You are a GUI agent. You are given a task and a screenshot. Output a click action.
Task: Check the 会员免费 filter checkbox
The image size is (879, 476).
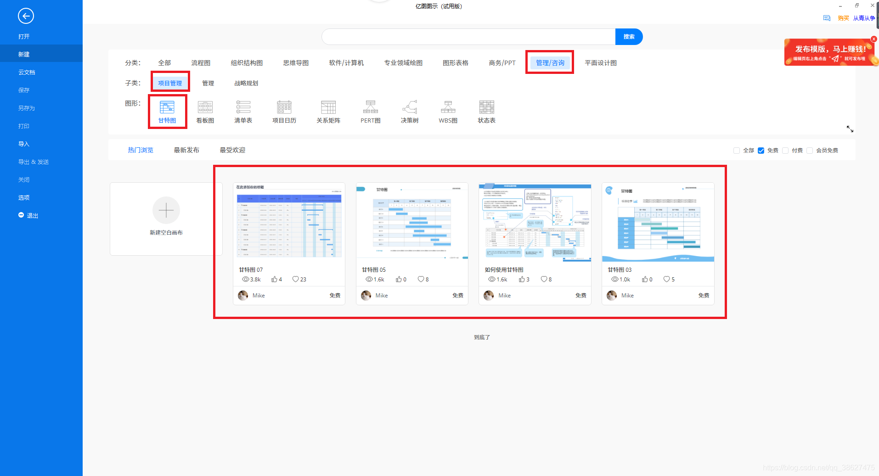click(810, 151)
